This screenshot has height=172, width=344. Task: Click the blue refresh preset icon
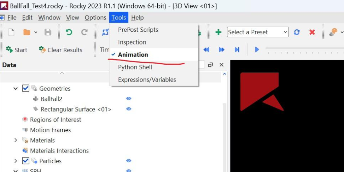297,32
